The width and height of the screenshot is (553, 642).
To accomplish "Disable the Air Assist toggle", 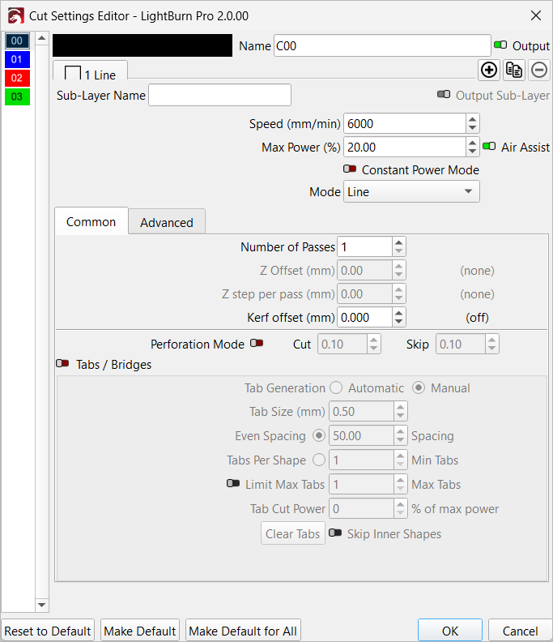I will (489, 148).
